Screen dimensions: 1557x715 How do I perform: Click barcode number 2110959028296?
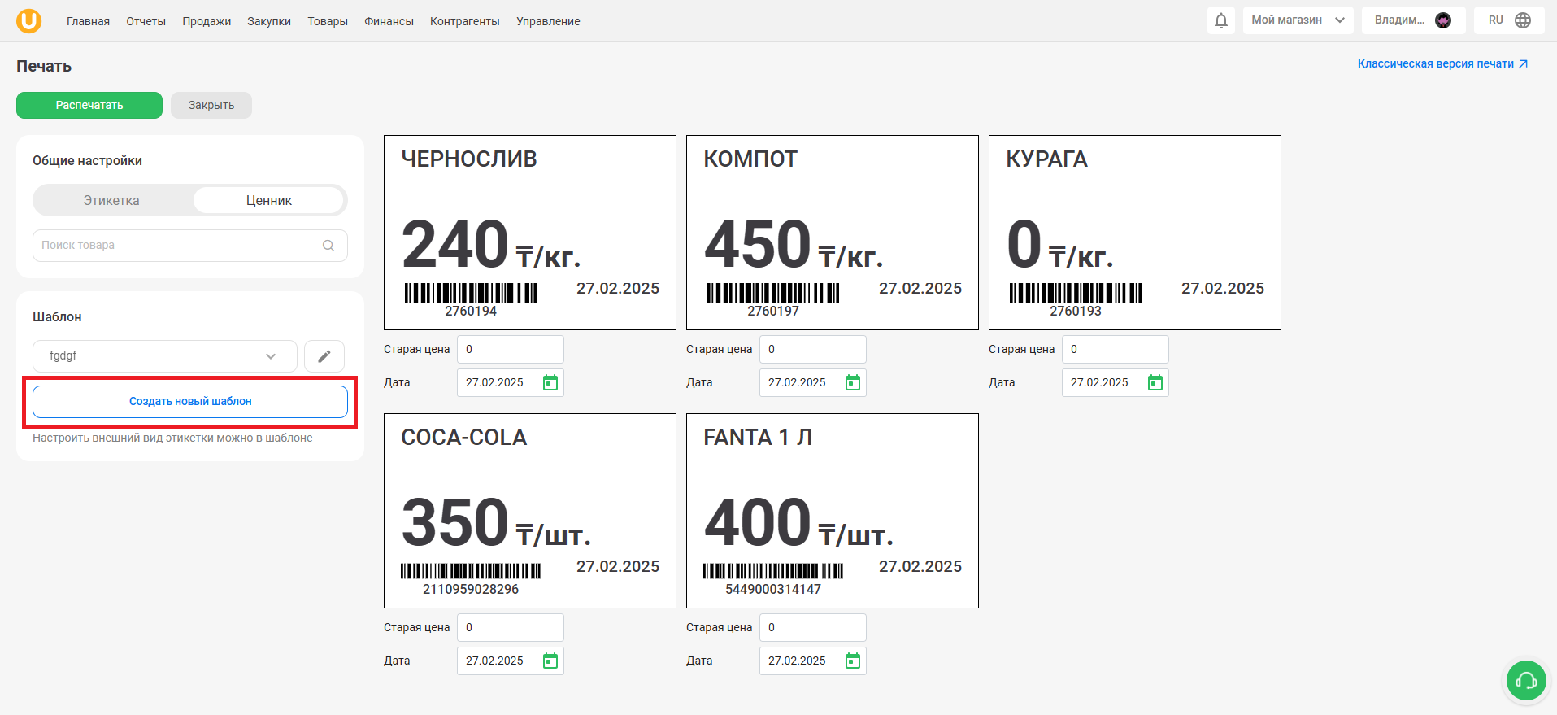click(471, 589)
